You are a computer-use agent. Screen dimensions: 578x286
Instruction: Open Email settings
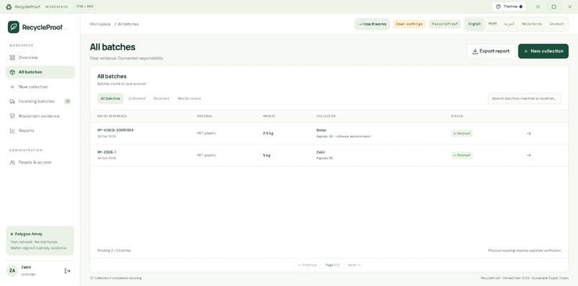click(409, 24)
